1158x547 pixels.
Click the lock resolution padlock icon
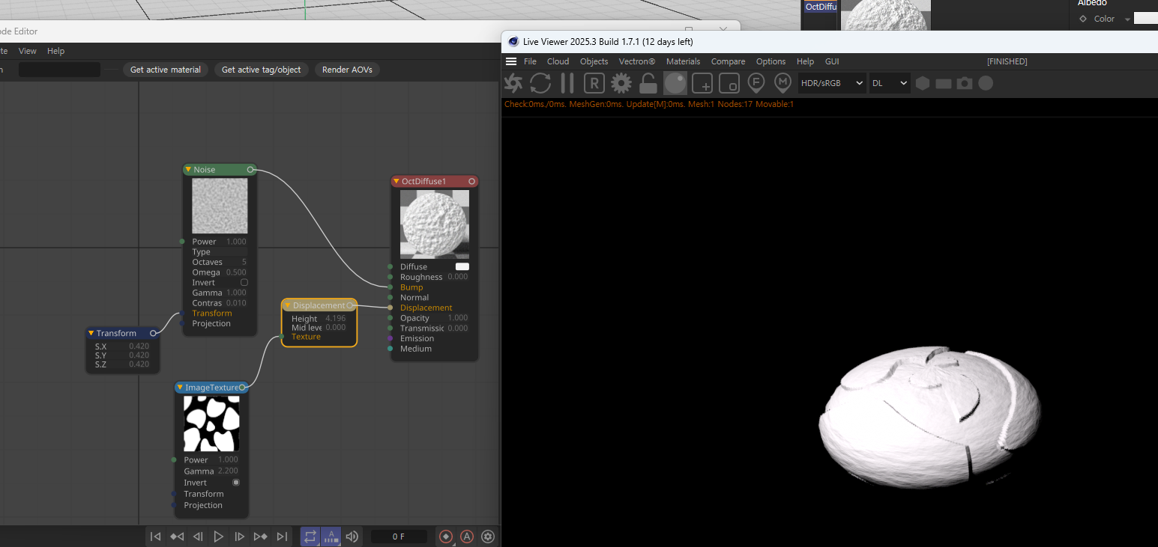(x=648, y=83)
